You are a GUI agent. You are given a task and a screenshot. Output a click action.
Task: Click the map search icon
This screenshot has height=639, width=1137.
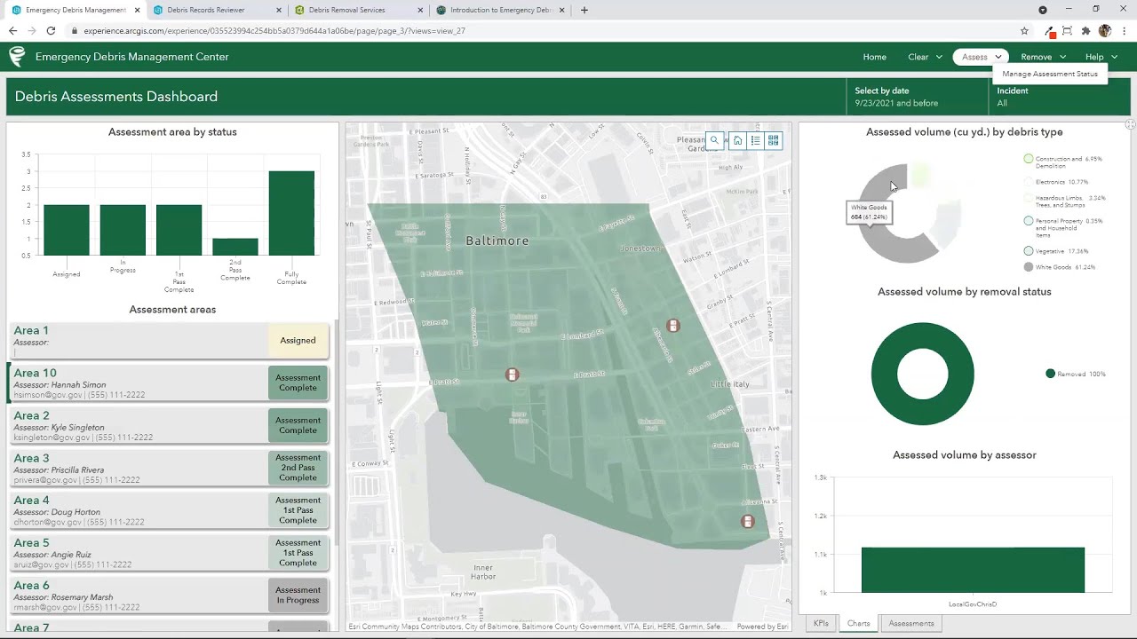click(714, 140)
